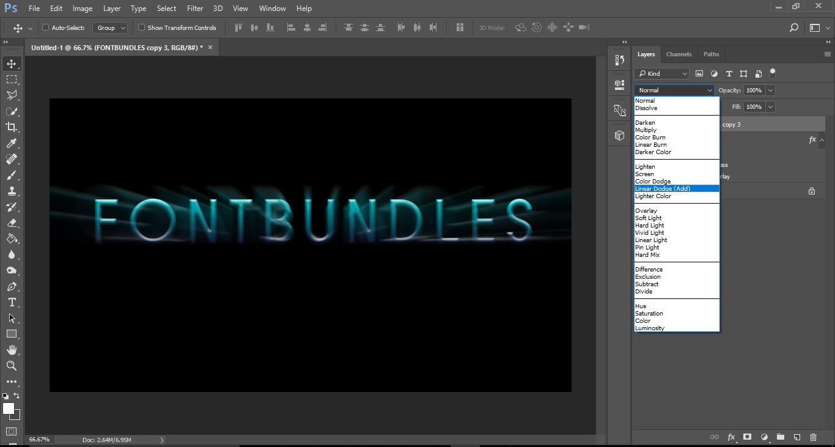Screen dimensions: 835x447
Task: Swap foreground and background colors
Action: point(17,396)
